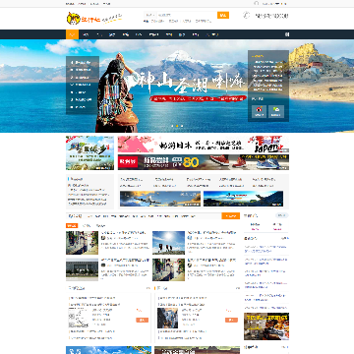Click the small round icon in top utility bar

pos(256,3)
